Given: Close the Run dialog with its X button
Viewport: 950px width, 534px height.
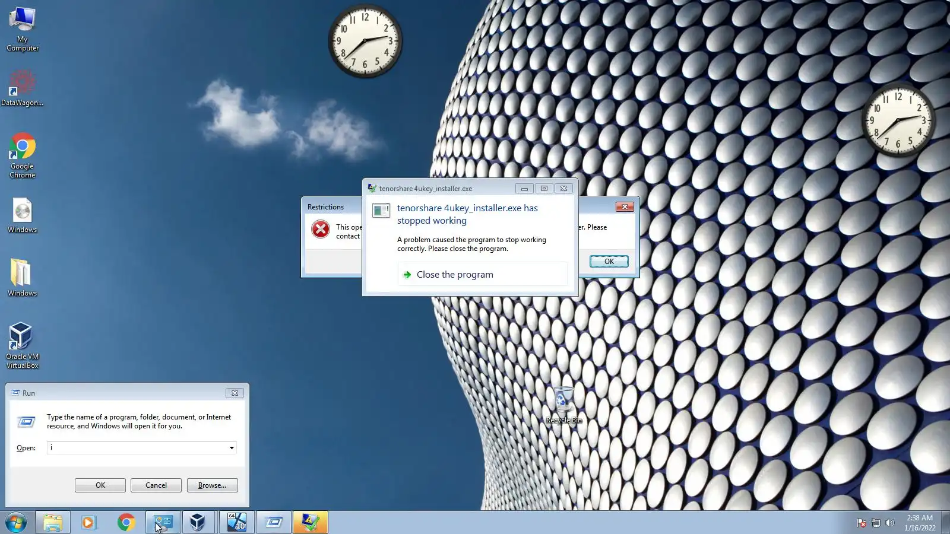Looking at the screenshot, I should [x=235, y=393].
